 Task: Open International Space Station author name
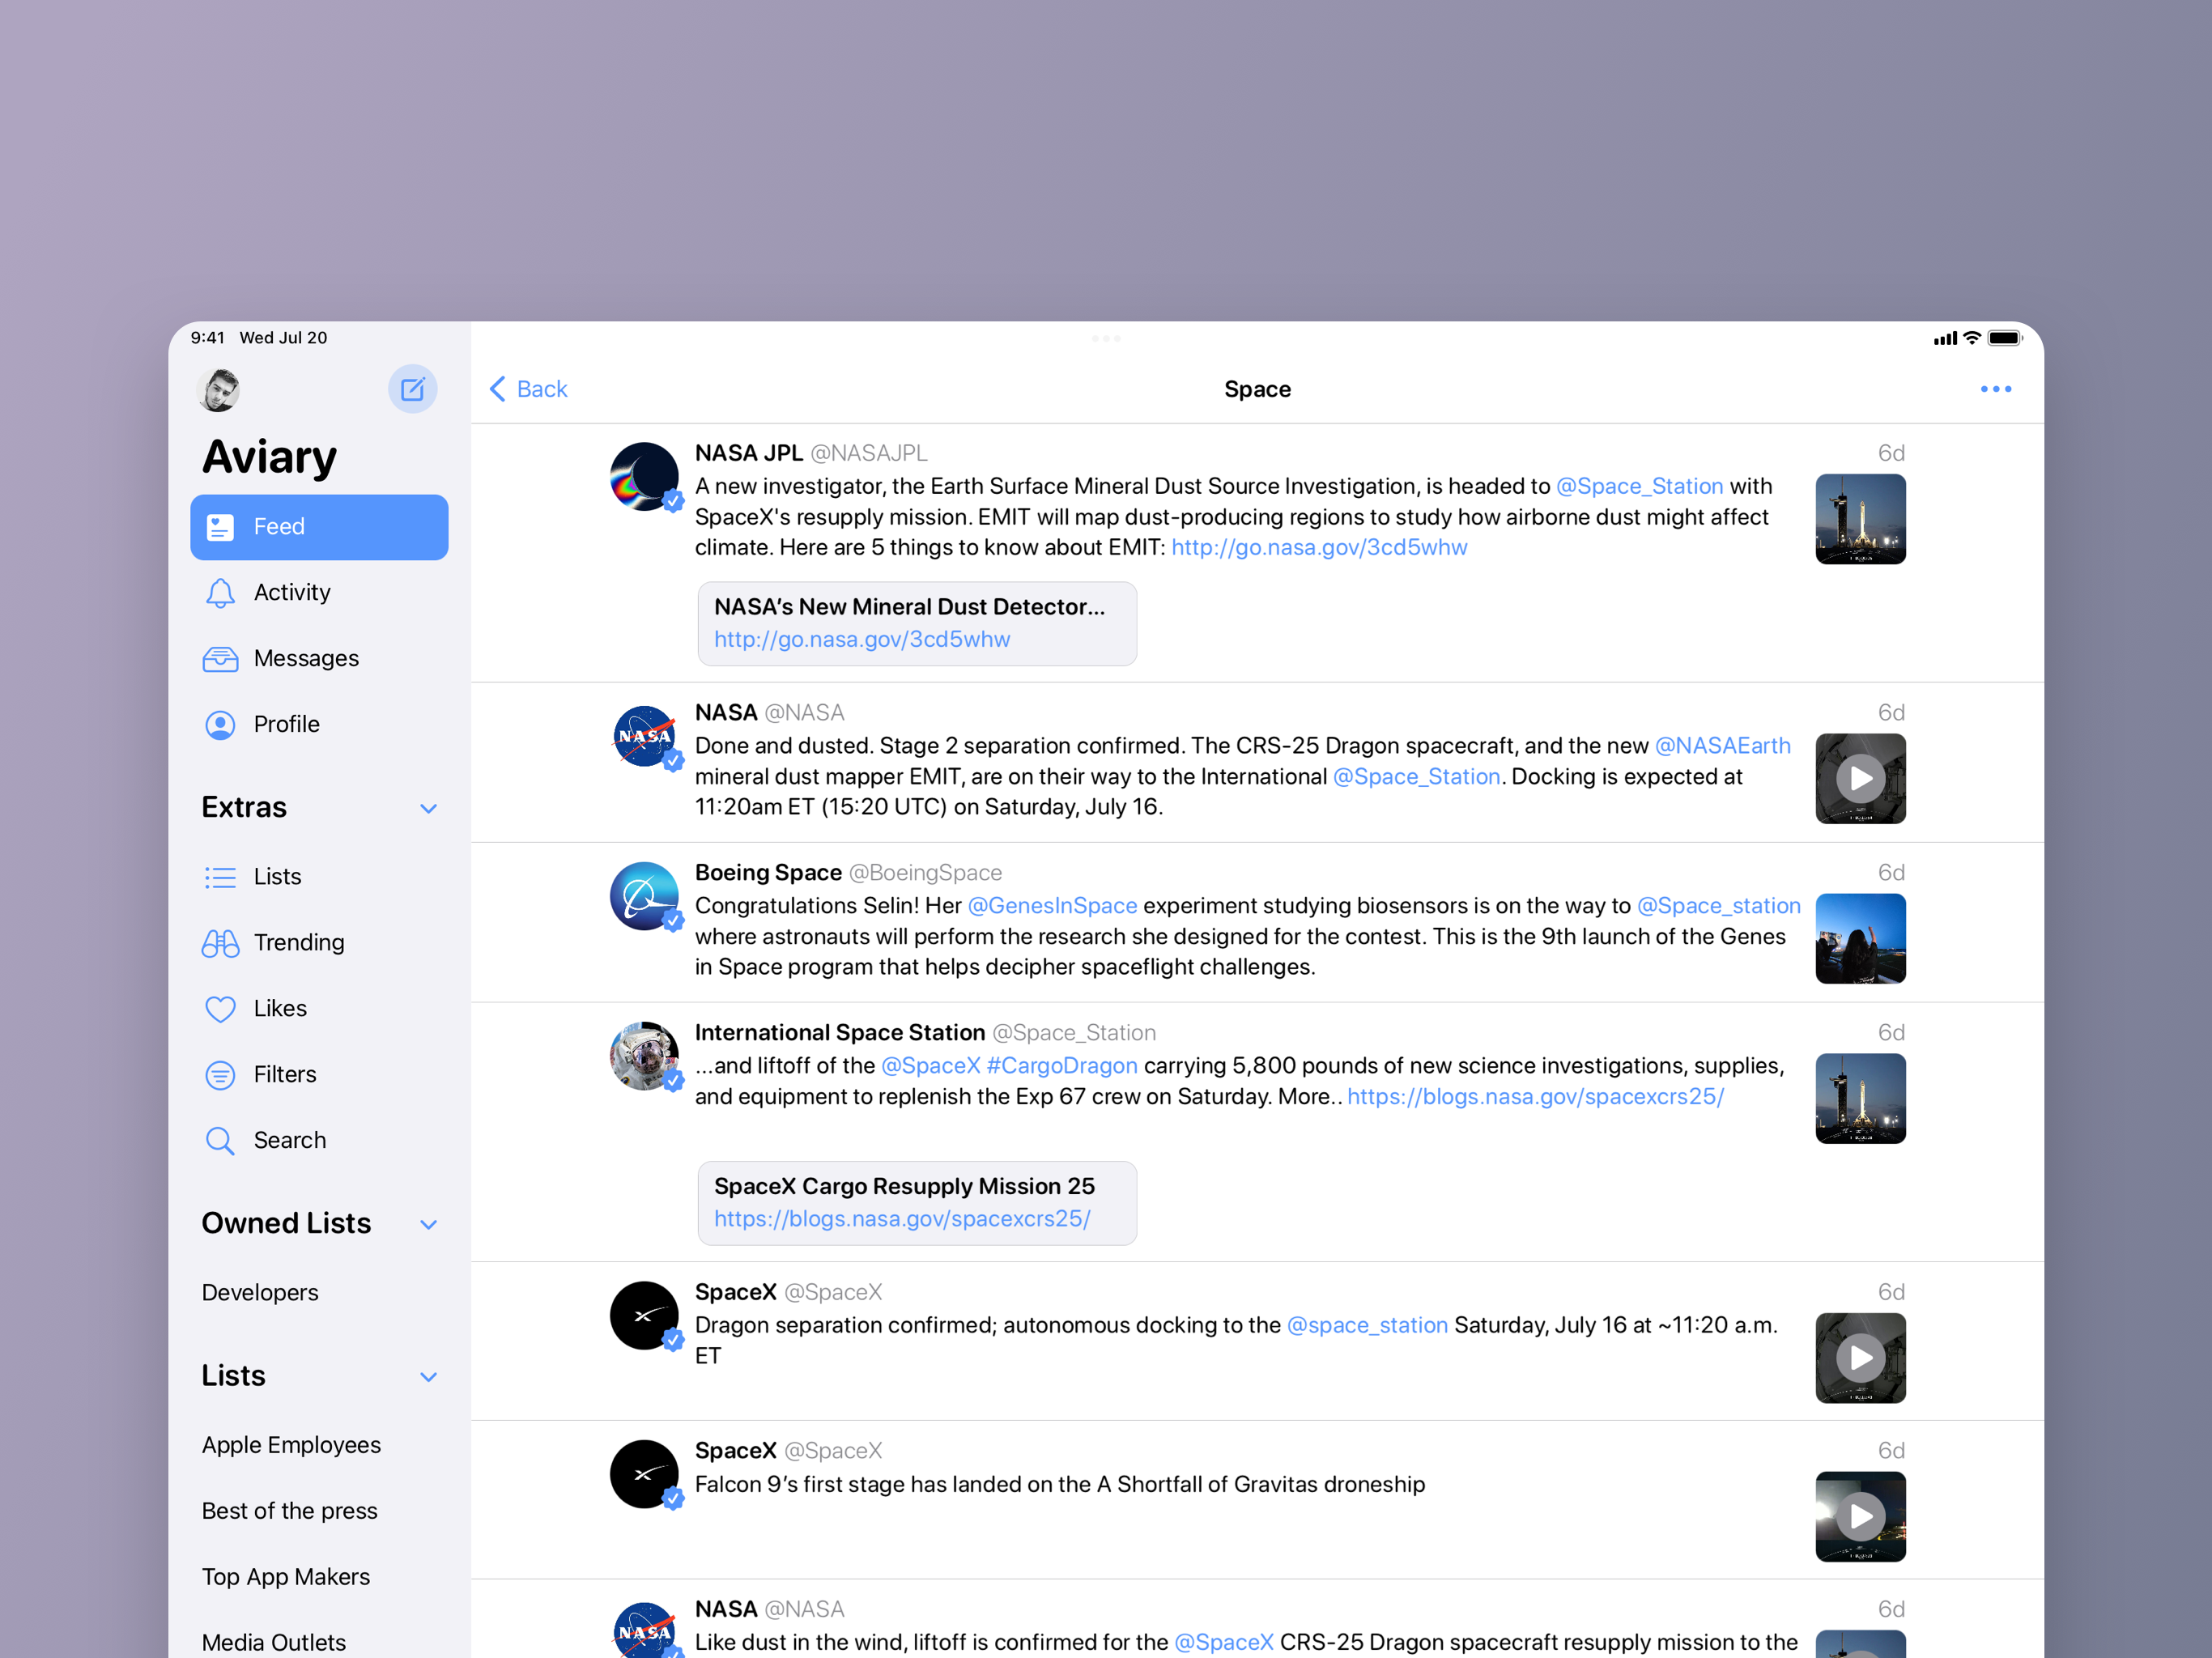point(840,1033)
